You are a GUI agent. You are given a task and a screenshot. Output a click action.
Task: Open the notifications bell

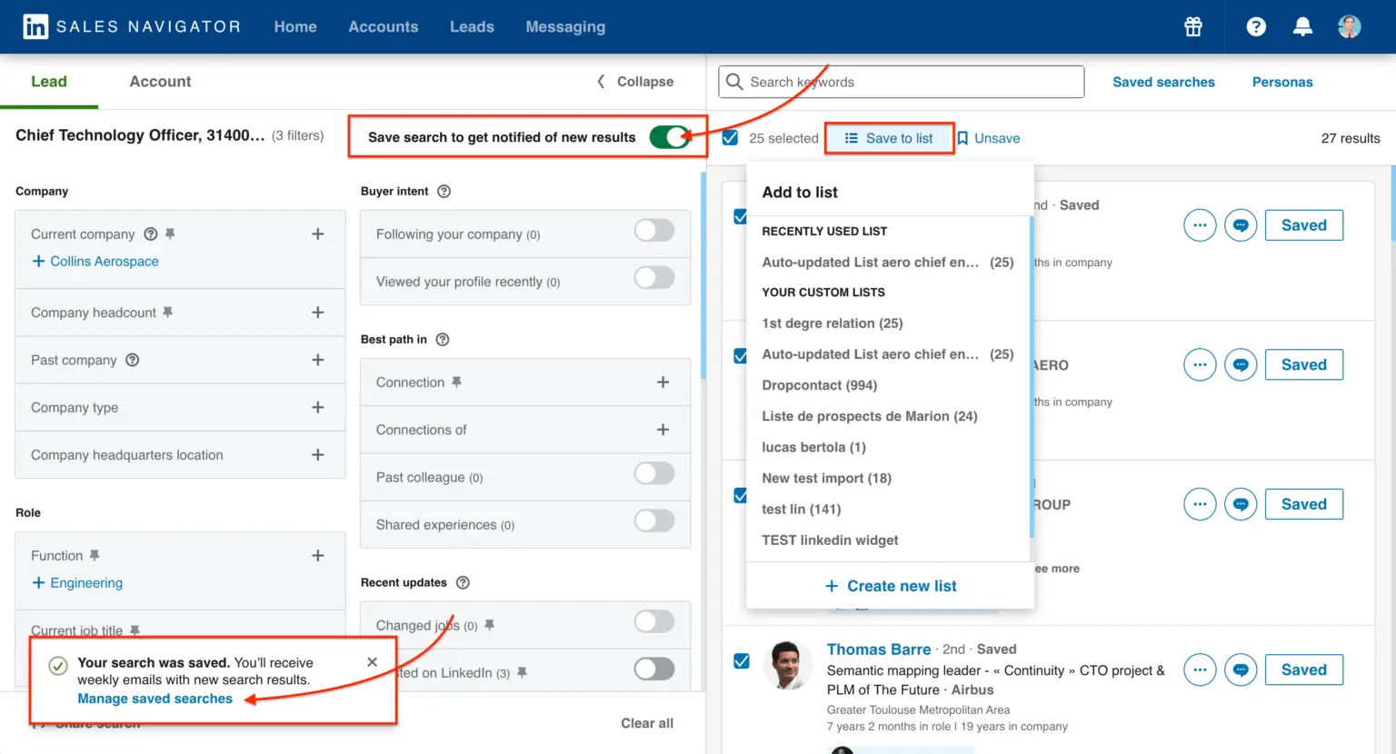(1302, 26)
